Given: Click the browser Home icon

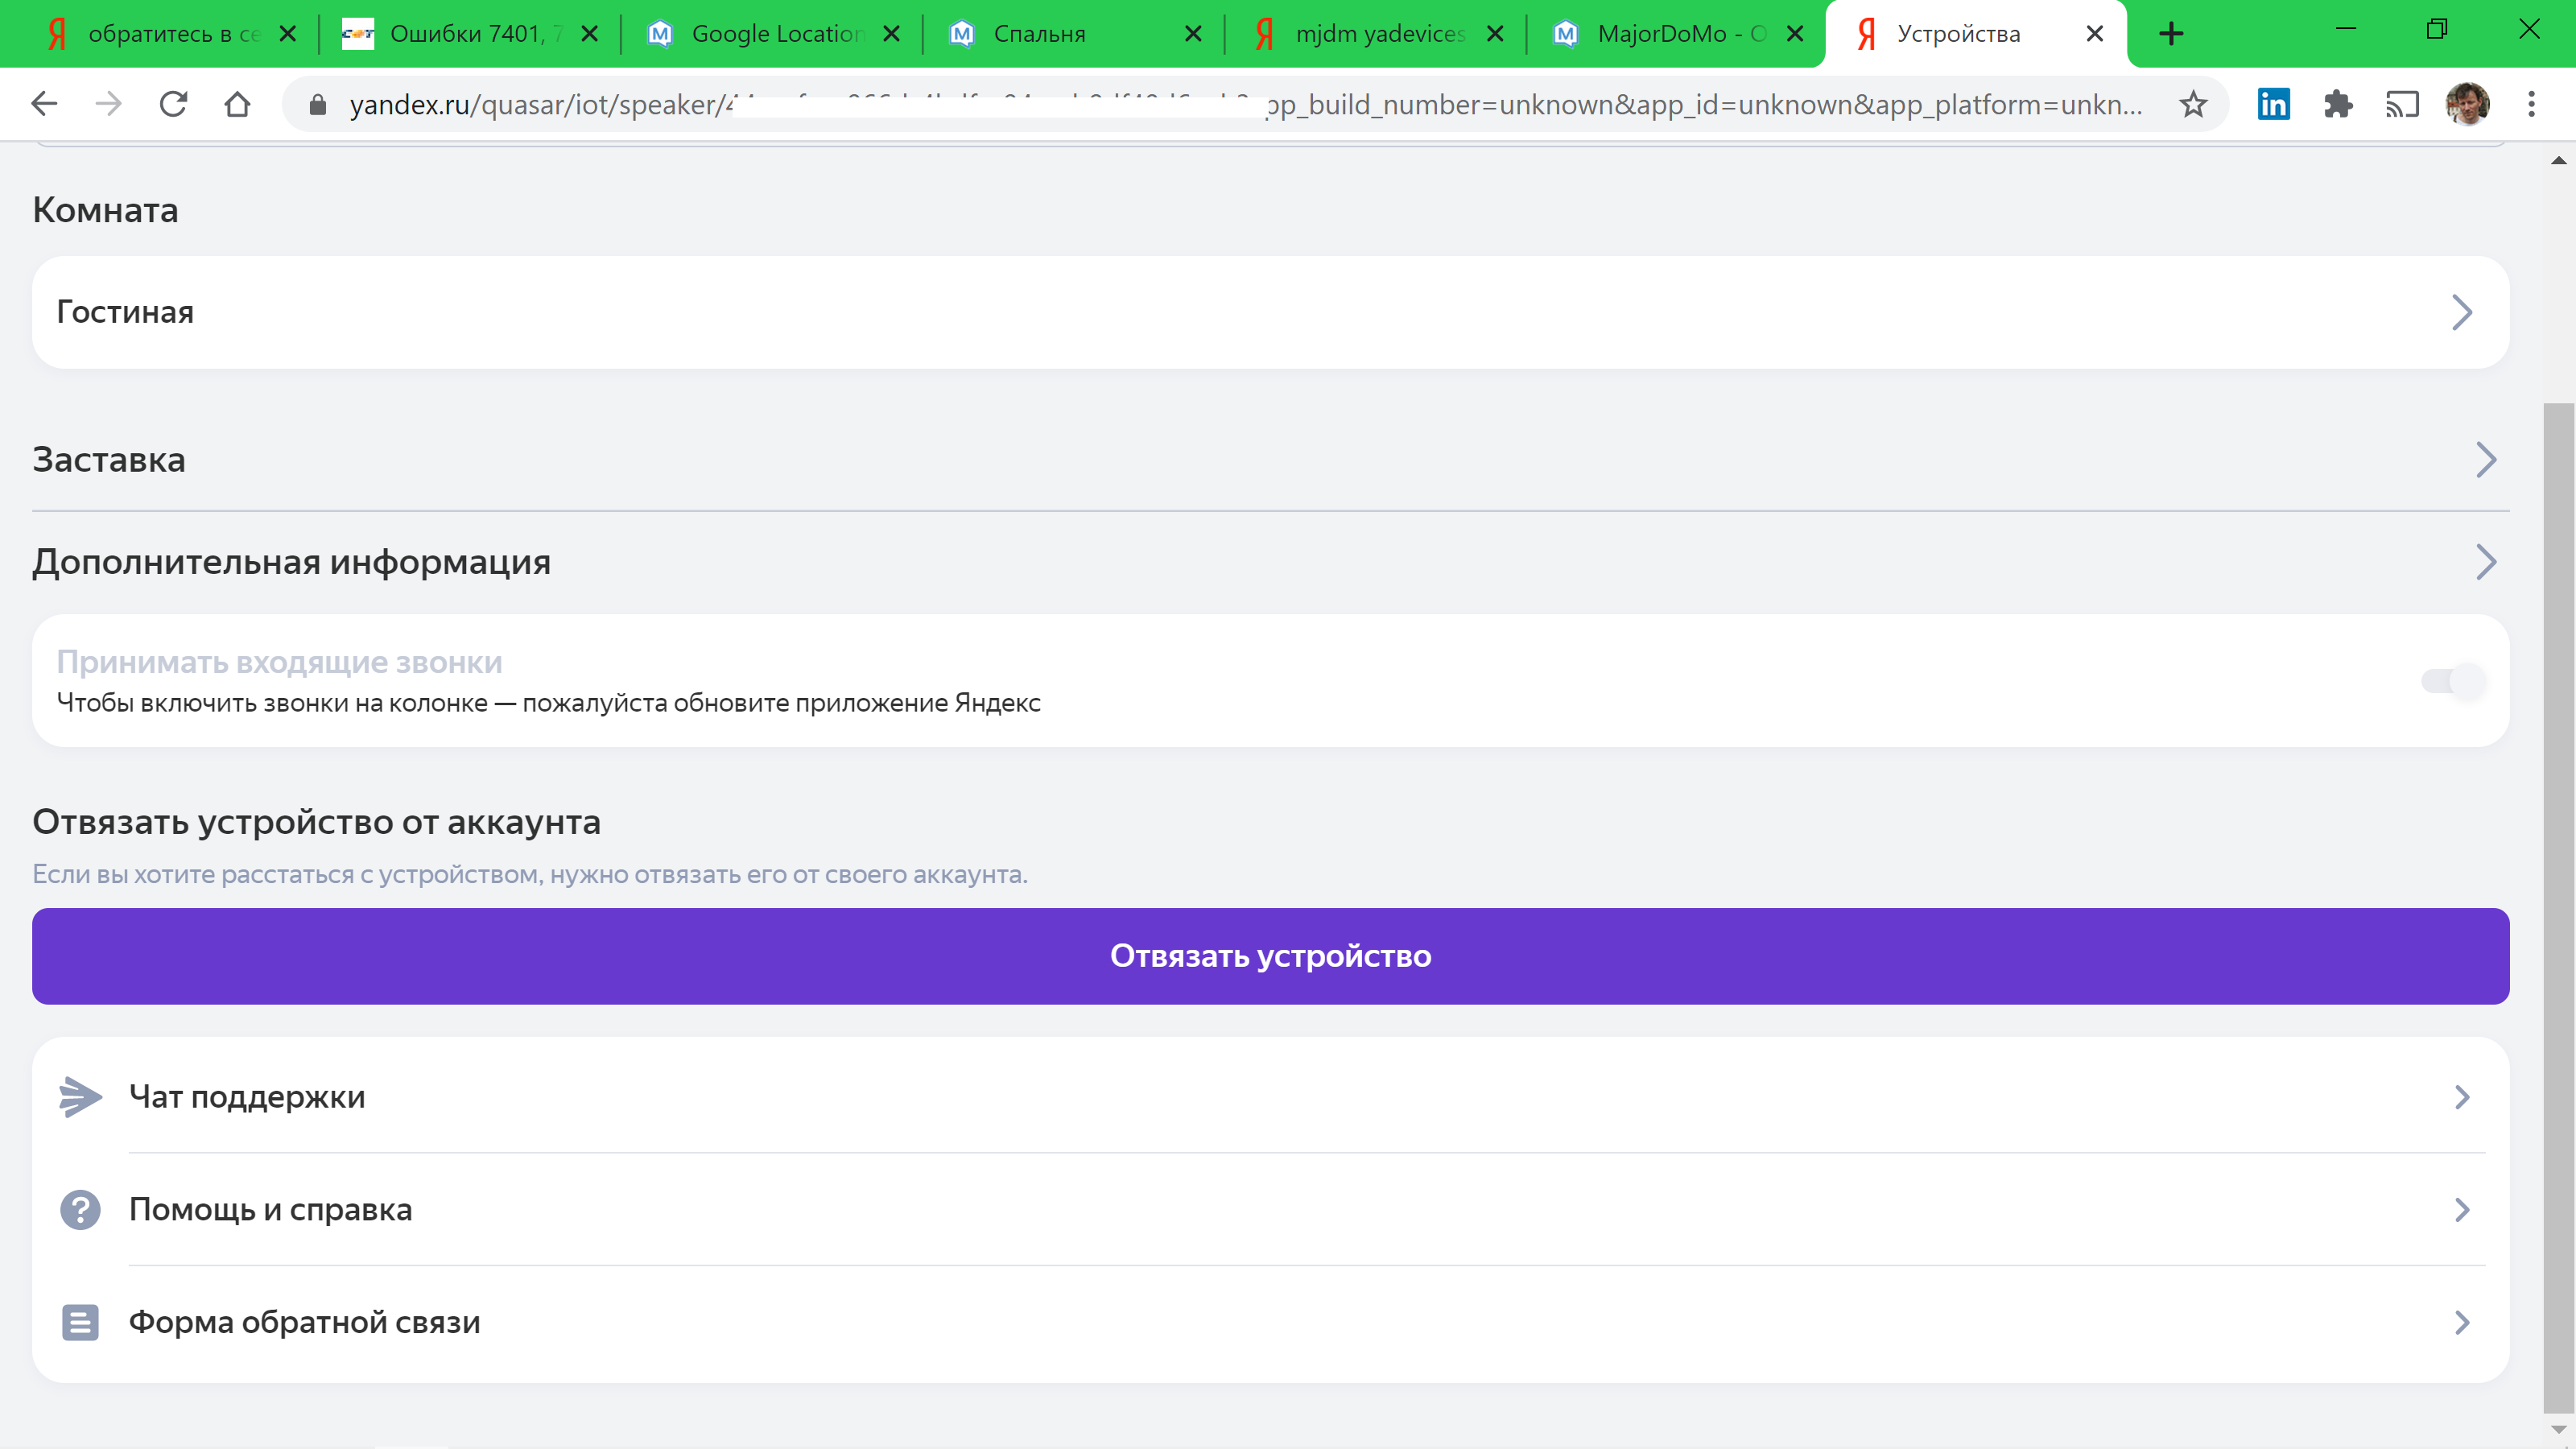Looking at the screenshot, I should (238, 103).
